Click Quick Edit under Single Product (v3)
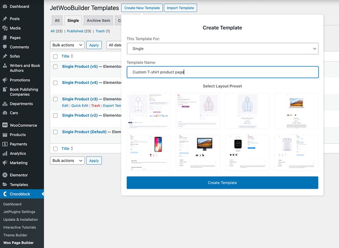Viewport: 339px width, 248px height. tap(80, 106)
